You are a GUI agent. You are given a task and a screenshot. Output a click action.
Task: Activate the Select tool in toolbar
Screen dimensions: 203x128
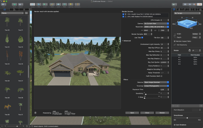32,4
